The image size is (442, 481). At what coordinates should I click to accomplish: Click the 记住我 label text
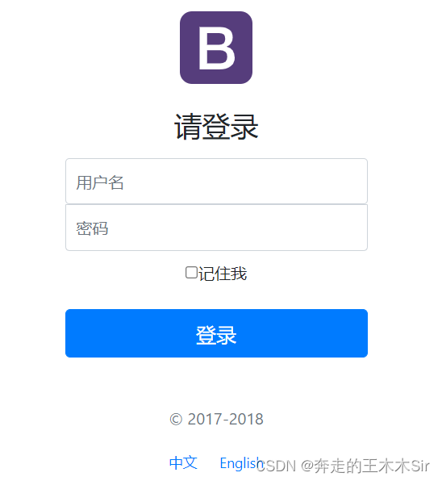(x=223, y=274)
